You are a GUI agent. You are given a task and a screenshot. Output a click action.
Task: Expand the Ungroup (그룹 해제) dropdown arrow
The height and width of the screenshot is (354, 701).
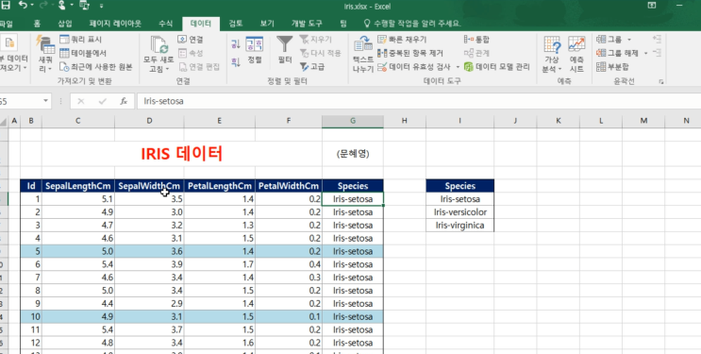pyautogui.click(x=645, y=53)
